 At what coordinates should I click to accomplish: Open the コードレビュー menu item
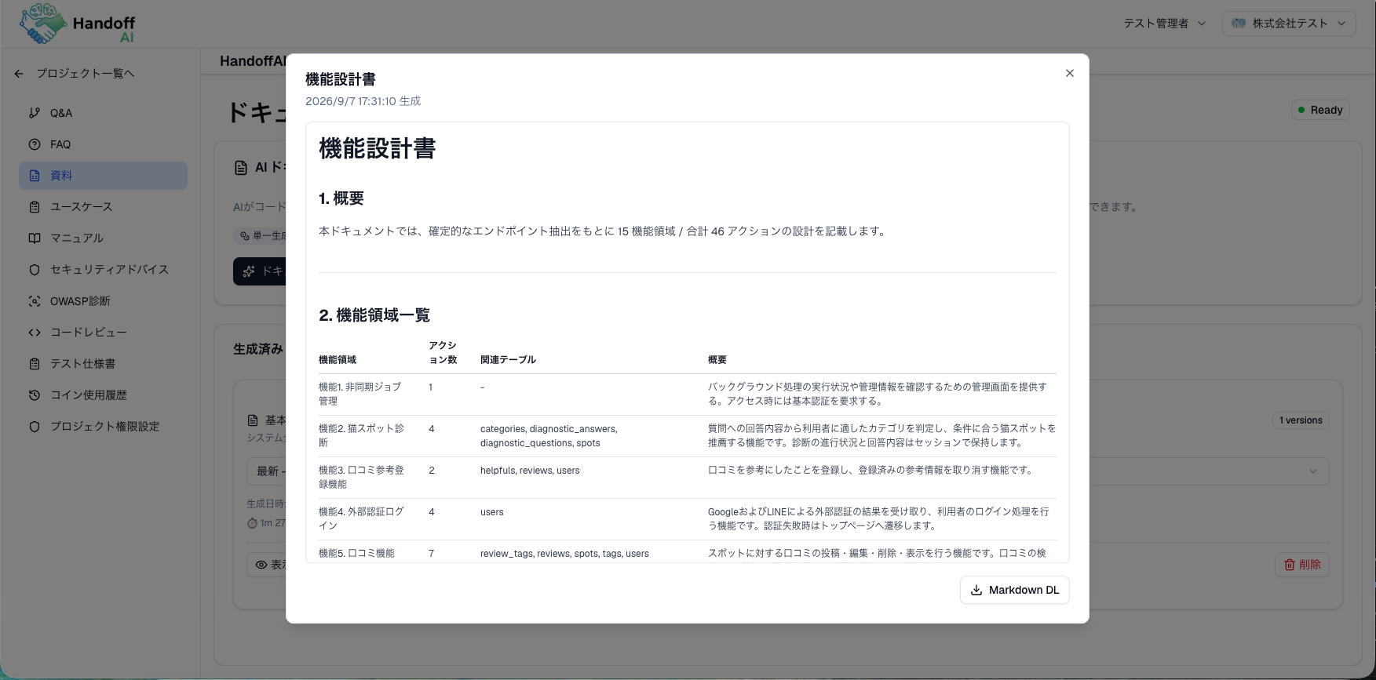click(103, 333)
